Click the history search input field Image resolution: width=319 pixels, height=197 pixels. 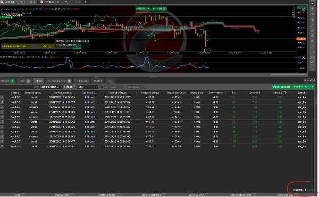[17, 87]
